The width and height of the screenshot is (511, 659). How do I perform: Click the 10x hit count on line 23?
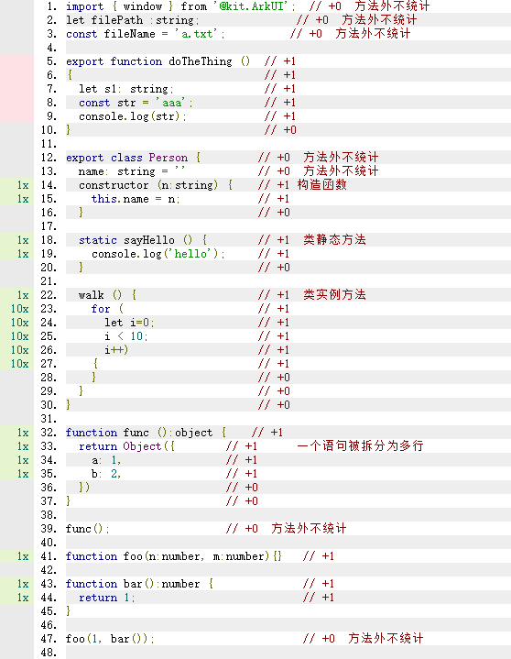[20, 309]
